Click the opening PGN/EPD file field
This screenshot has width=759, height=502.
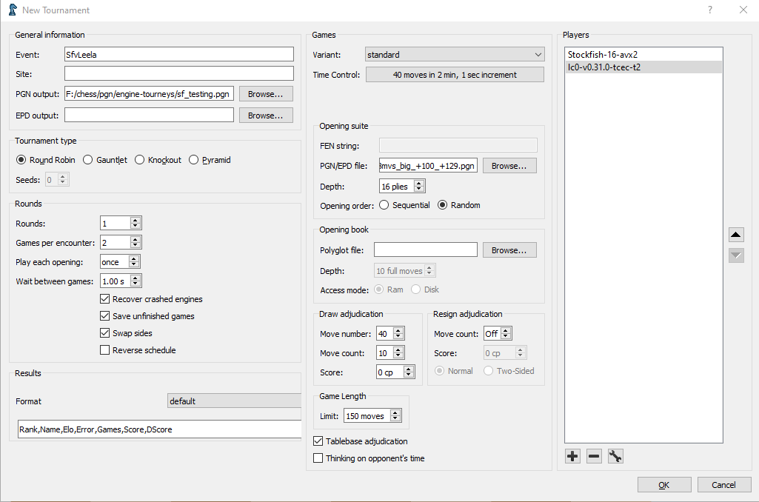point(428,166)
